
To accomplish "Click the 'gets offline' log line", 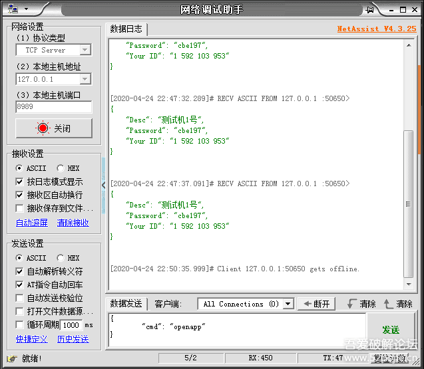I will pos(235,269).
